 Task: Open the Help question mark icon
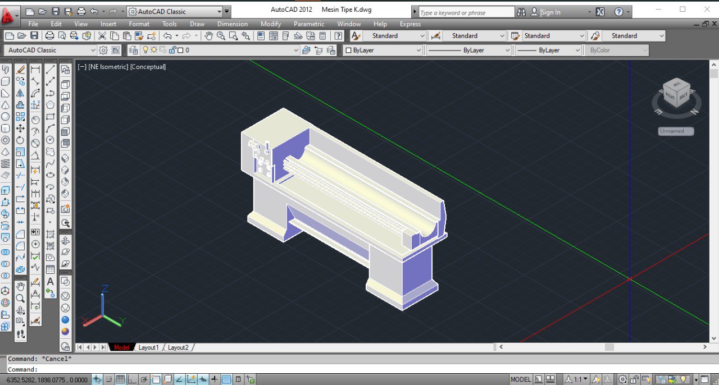338,36
